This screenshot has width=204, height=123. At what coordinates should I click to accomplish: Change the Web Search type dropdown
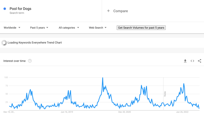pos(98,28)
